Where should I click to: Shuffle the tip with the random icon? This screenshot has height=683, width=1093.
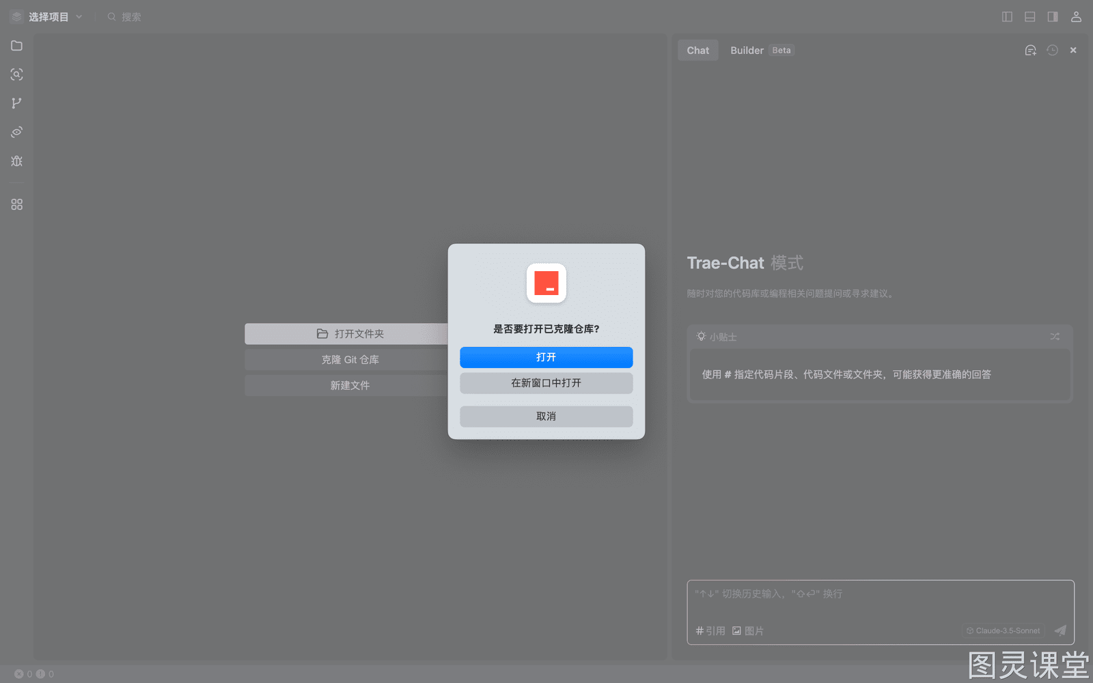[1055, 337]
